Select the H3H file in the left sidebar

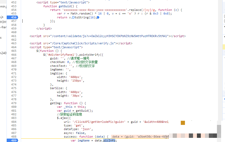(3, 22)
